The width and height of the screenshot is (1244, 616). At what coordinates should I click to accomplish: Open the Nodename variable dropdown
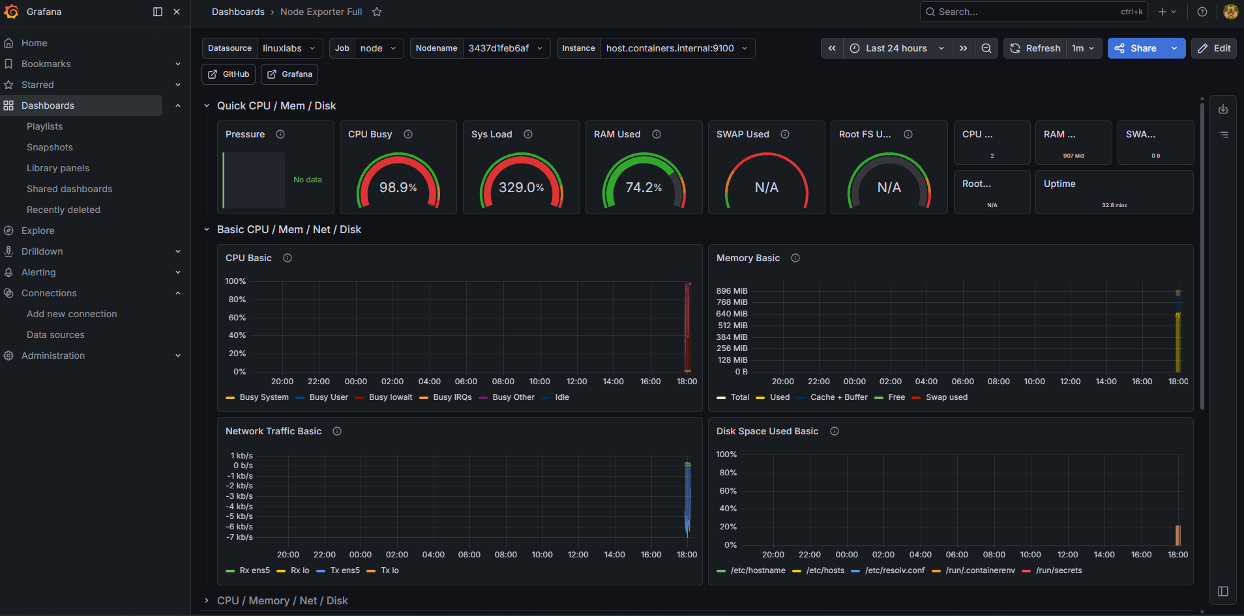[506, 48]
